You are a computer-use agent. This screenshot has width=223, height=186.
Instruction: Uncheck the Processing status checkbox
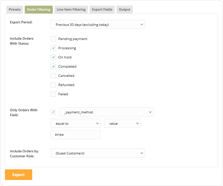[53, 48]
